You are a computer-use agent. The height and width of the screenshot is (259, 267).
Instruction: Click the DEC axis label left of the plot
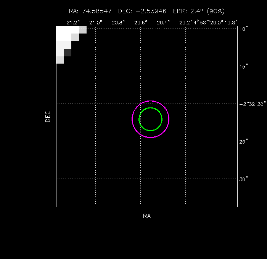pyautogui.click(x=48, y=116)
